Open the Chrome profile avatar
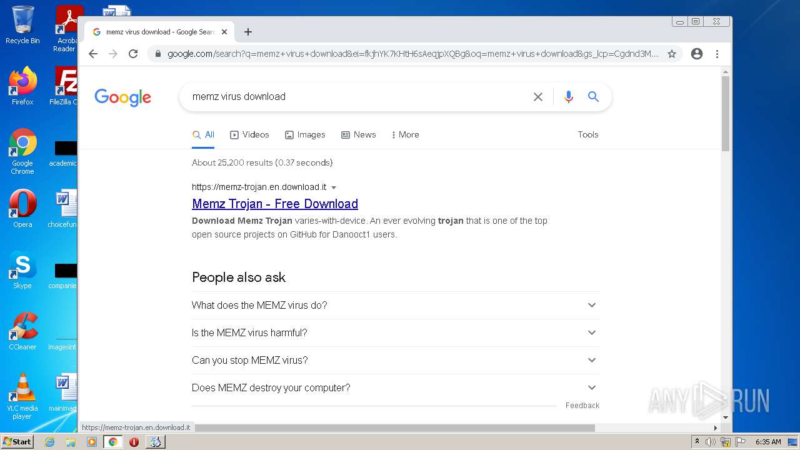The image size is (800, 450). tap(697, 54)
